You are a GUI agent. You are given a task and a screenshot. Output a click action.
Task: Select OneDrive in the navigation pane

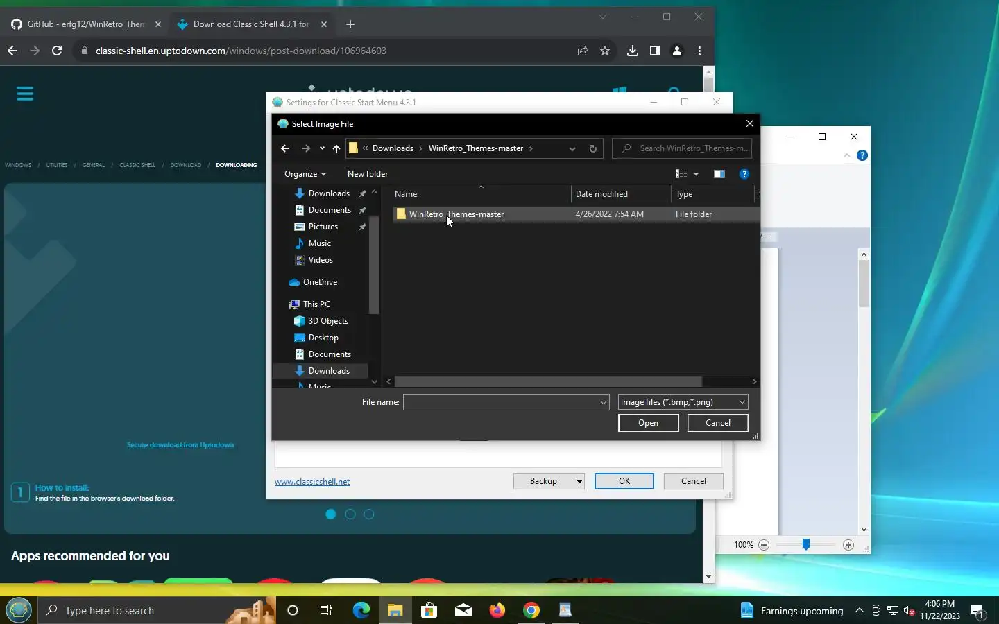320,282
